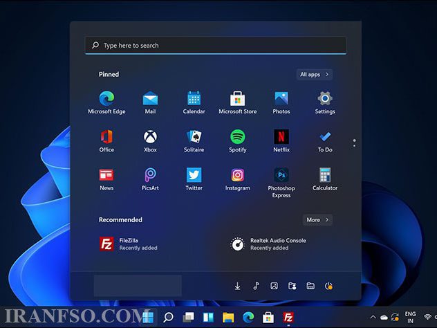This screenshot has height=328, width=437.
Task: Launch the Mail app
Action: [150, 102]
